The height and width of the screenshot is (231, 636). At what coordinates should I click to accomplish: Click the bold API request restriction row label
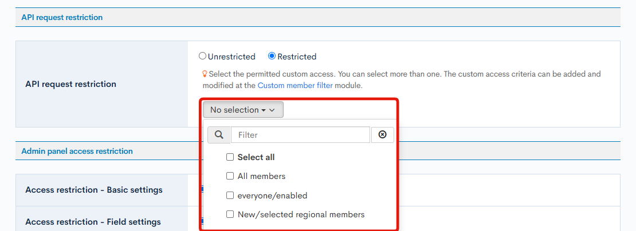(70, 84)
